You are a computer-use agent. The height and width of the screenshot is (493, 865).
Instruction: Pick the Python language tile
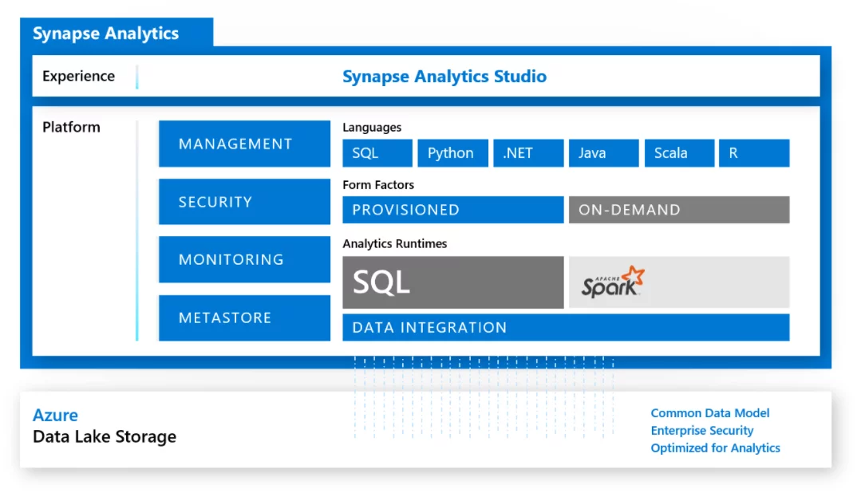coord(453,152)
